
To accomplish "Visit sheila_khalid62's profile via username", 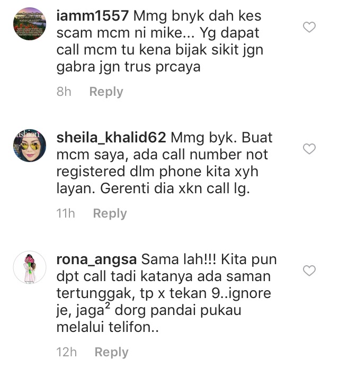I will click(111, 138).
